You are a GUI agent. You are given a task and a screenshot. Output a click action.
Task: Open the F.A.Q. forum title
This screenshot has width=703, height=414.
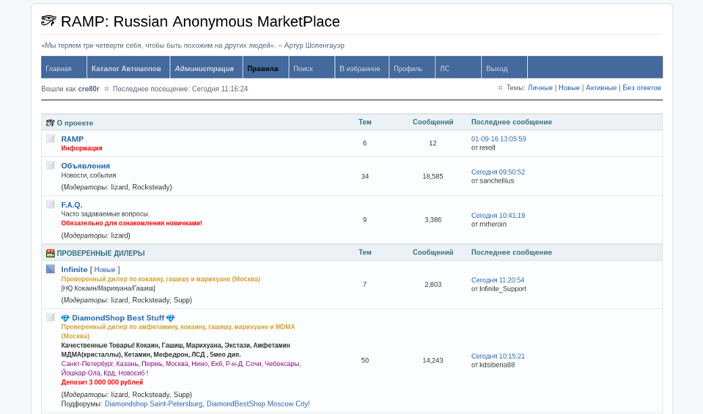[72, 205]
